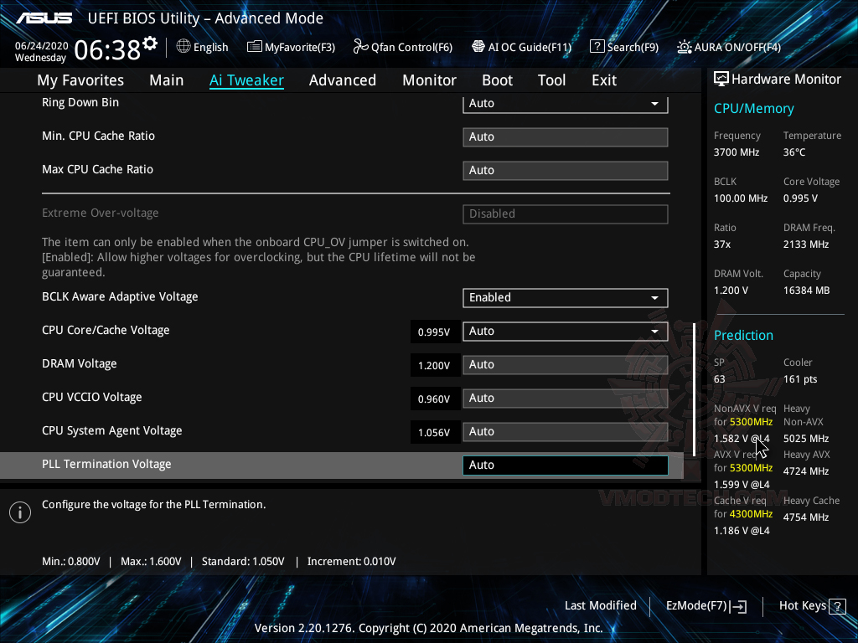The height and width of the screenshot is (643, 858).
Task: Launch the AI OC Guide
Action: (x=521, y=47)
